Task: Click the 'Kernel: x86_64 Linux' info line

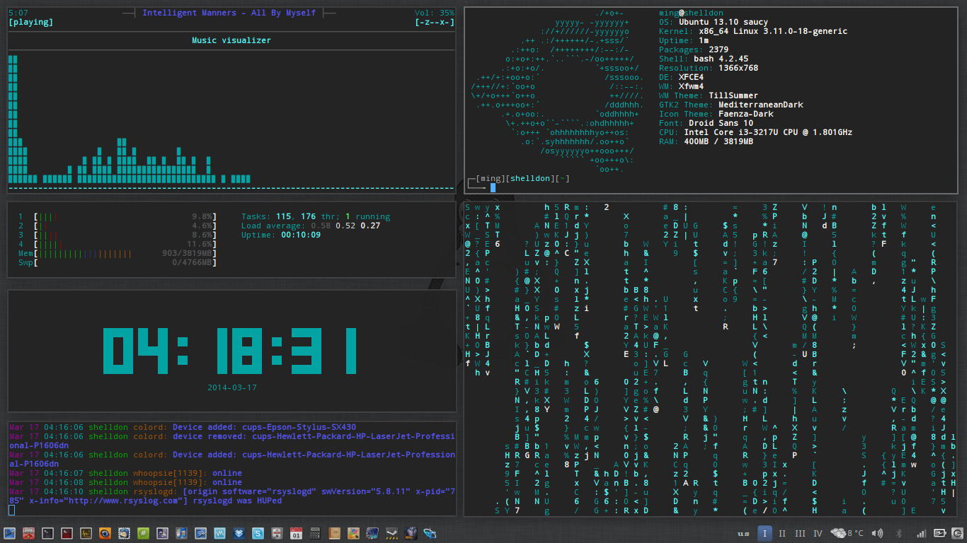Action: pos(753,31)
